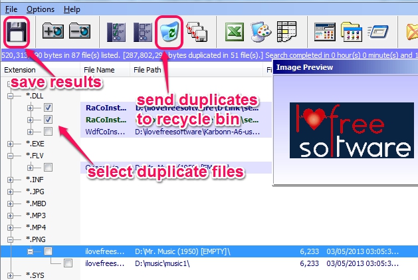Viewport: 418px width, 280px height.
Task: Click the ilovefreesoftware logo preview image
Action: point(352,130)
